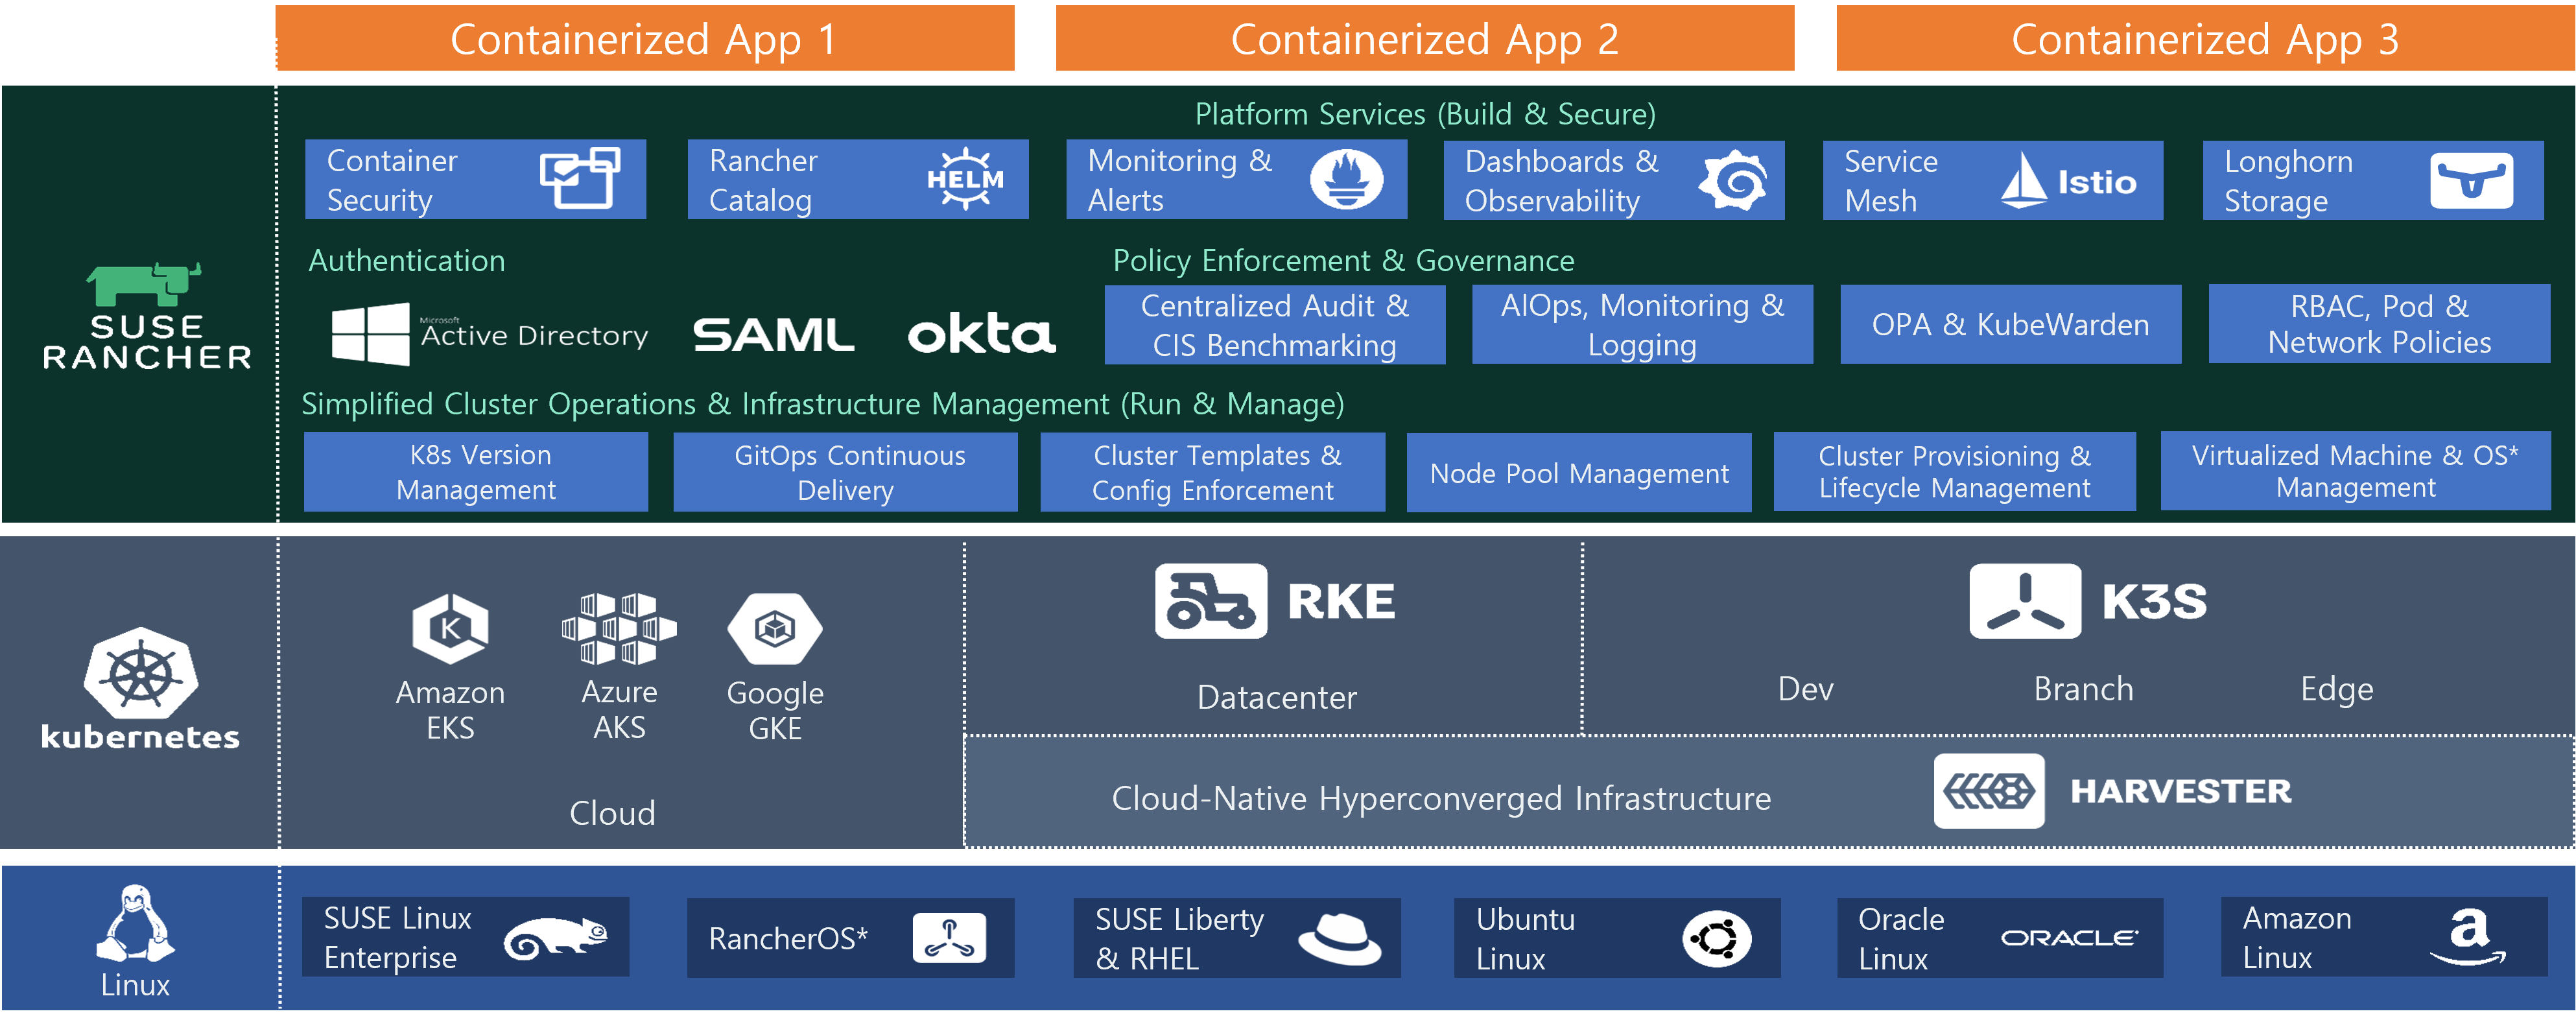Click the K3S wordmark text

2154,601
